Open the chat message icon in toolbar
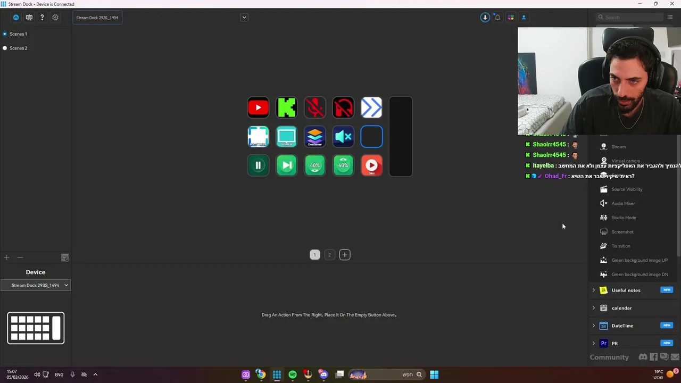 pos(29,18)
